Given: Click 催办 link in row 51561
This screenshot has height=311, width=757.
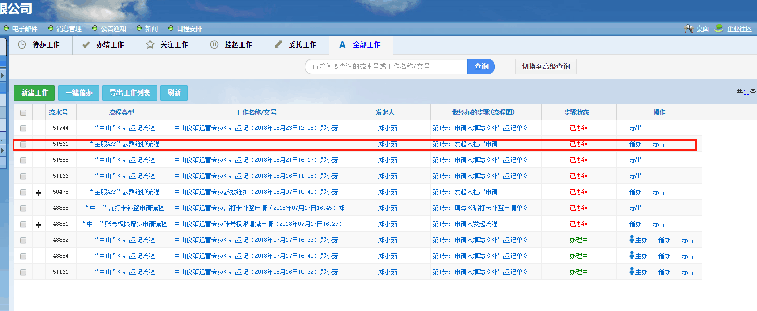Looking at the screenshot, I should tap(635, 144).
